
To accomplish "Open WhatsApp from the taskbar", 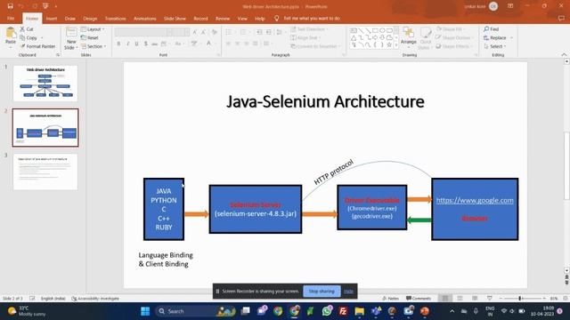I will [327, 311].
